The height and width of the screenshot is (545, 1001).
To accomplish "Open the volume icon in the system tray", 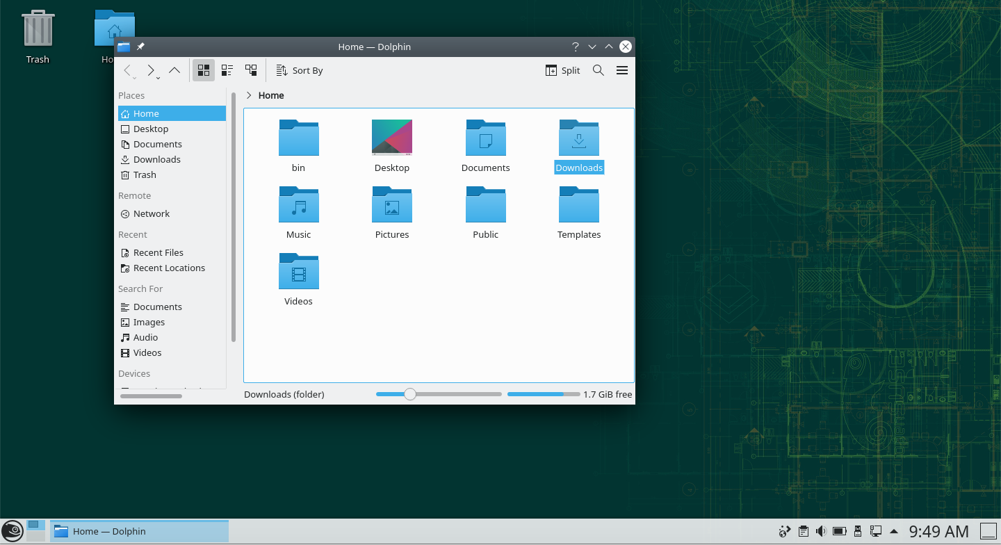I will pos(822,530).
